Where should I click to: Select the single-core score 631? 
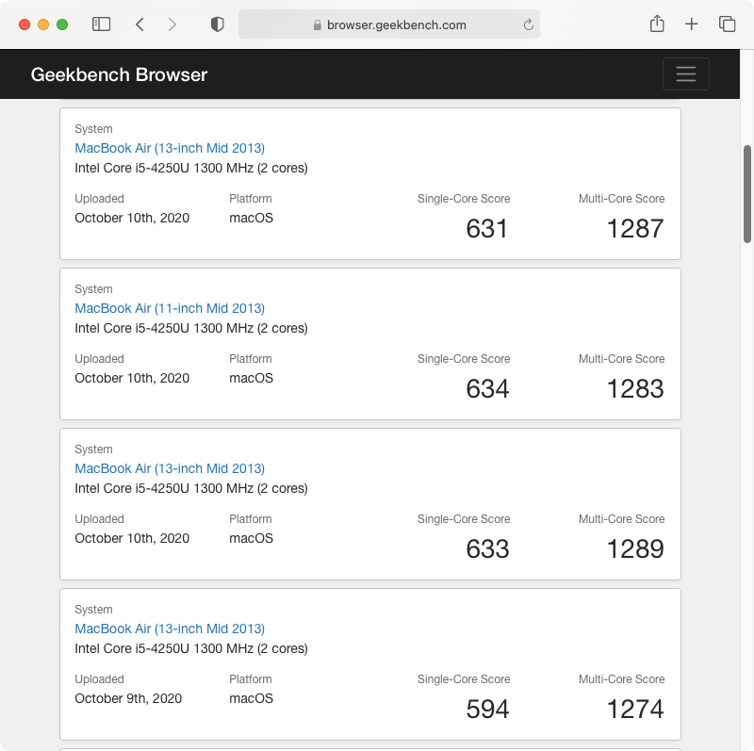coord(486,228)
